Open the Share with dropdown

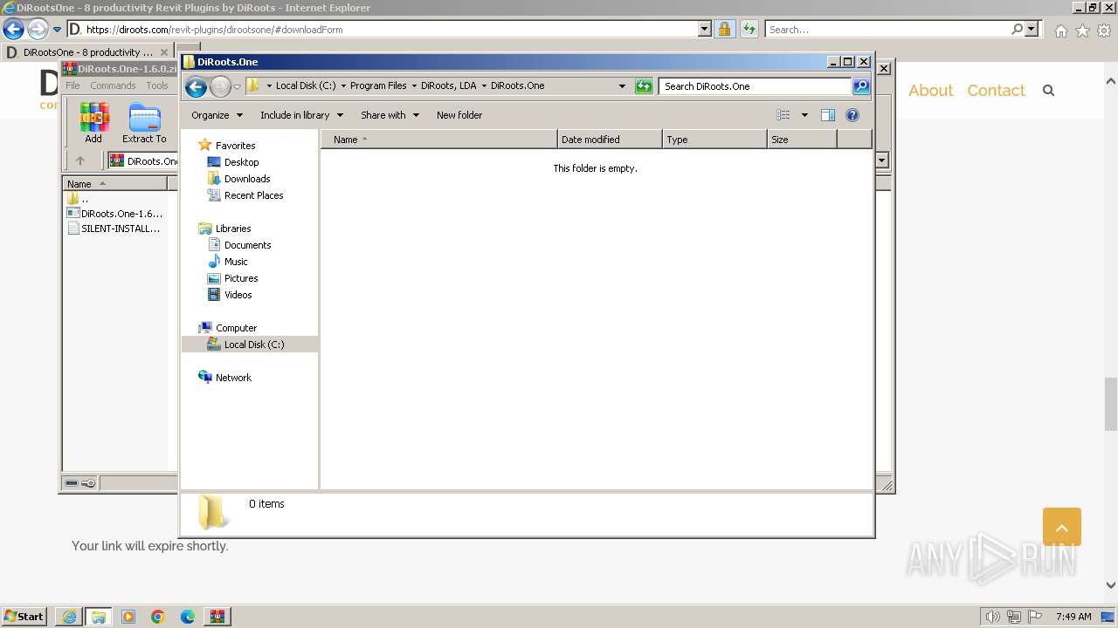click(x=390, y=115)
